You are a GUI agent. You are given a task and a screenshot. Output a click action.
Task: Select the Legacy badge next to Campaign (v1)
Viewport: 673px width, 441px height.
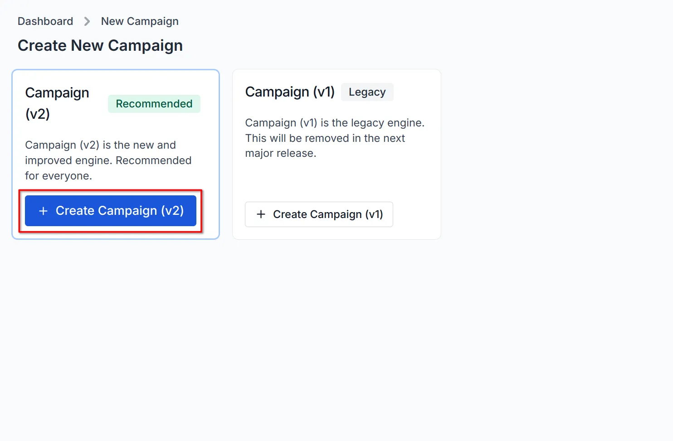pyautogui.click(x=367, y=92)
